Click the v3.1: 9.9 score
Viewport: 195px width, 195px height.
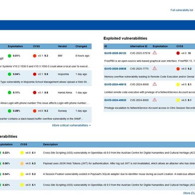point(43,74)
